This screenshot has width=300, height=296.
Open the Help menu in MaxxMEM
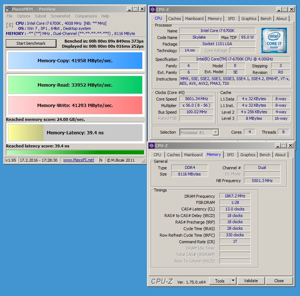[105, 16]
